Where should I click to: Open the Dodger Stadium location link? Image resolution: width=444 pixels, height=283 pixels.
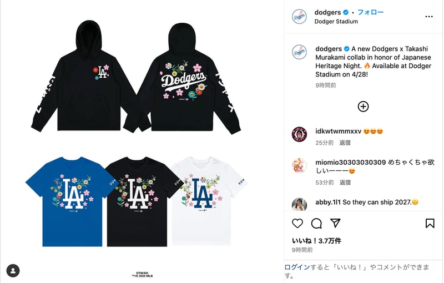tap(336, 22)
